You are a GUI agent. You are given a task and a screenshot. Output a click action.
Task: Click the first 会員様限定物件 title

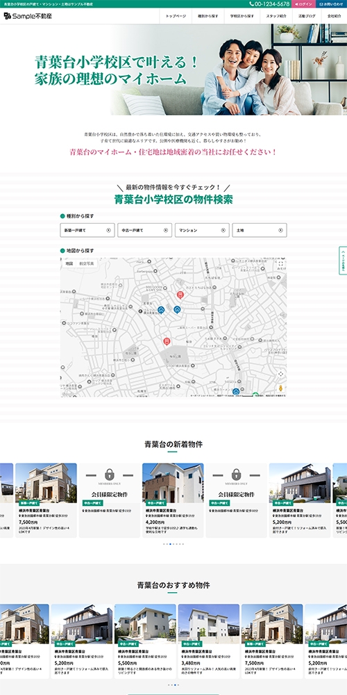pyautogui.click(x=110, y=493)
